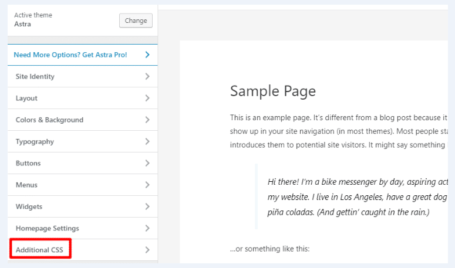Open the Site Identity section
This screenshot has height=268, width=455.
click(35, 76)
